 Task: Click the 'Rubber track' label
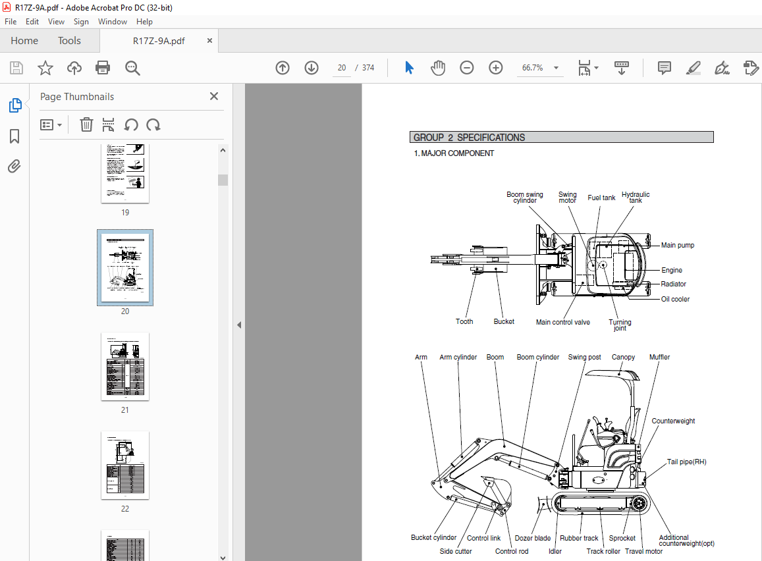coord(579,538)
